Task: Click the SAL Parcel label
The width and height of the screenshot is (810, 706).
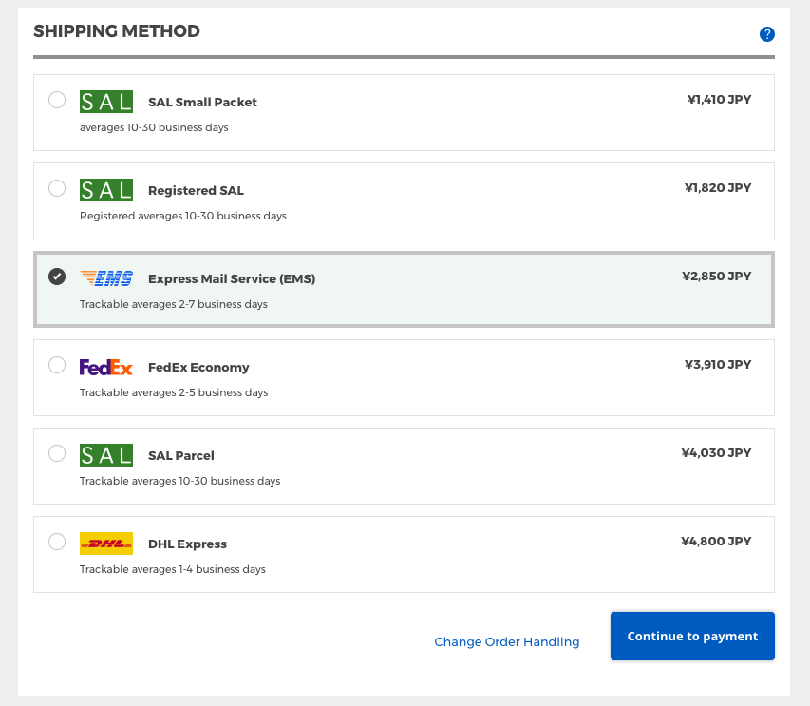Action: 180,456
